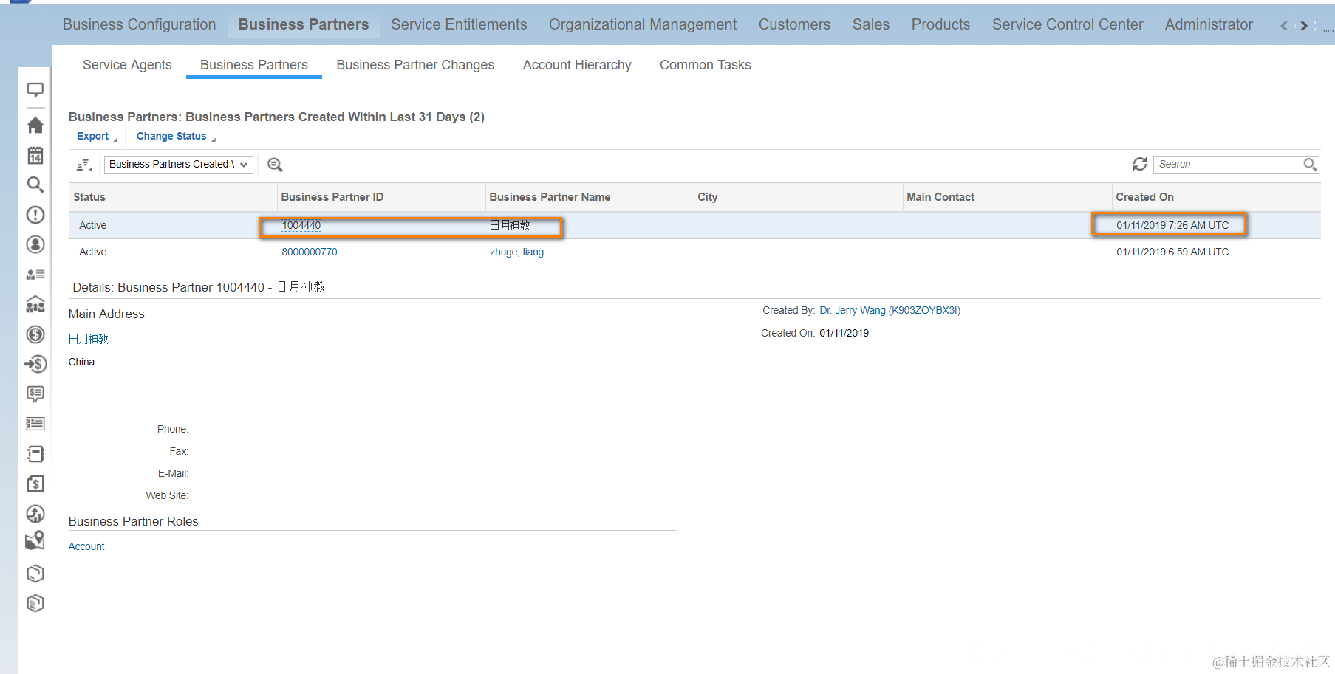The height and width of the screenshot is (674, 1335).
Task: Click the sort settings icon beside query dropdown
Action: [x=84, y=165]
